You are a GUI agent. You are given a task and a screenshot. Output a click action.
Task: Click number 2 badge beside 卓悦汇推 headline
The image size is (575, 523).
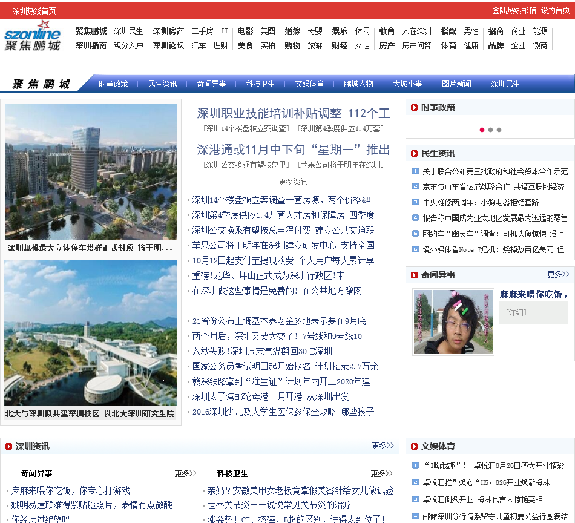coord(415,482)
